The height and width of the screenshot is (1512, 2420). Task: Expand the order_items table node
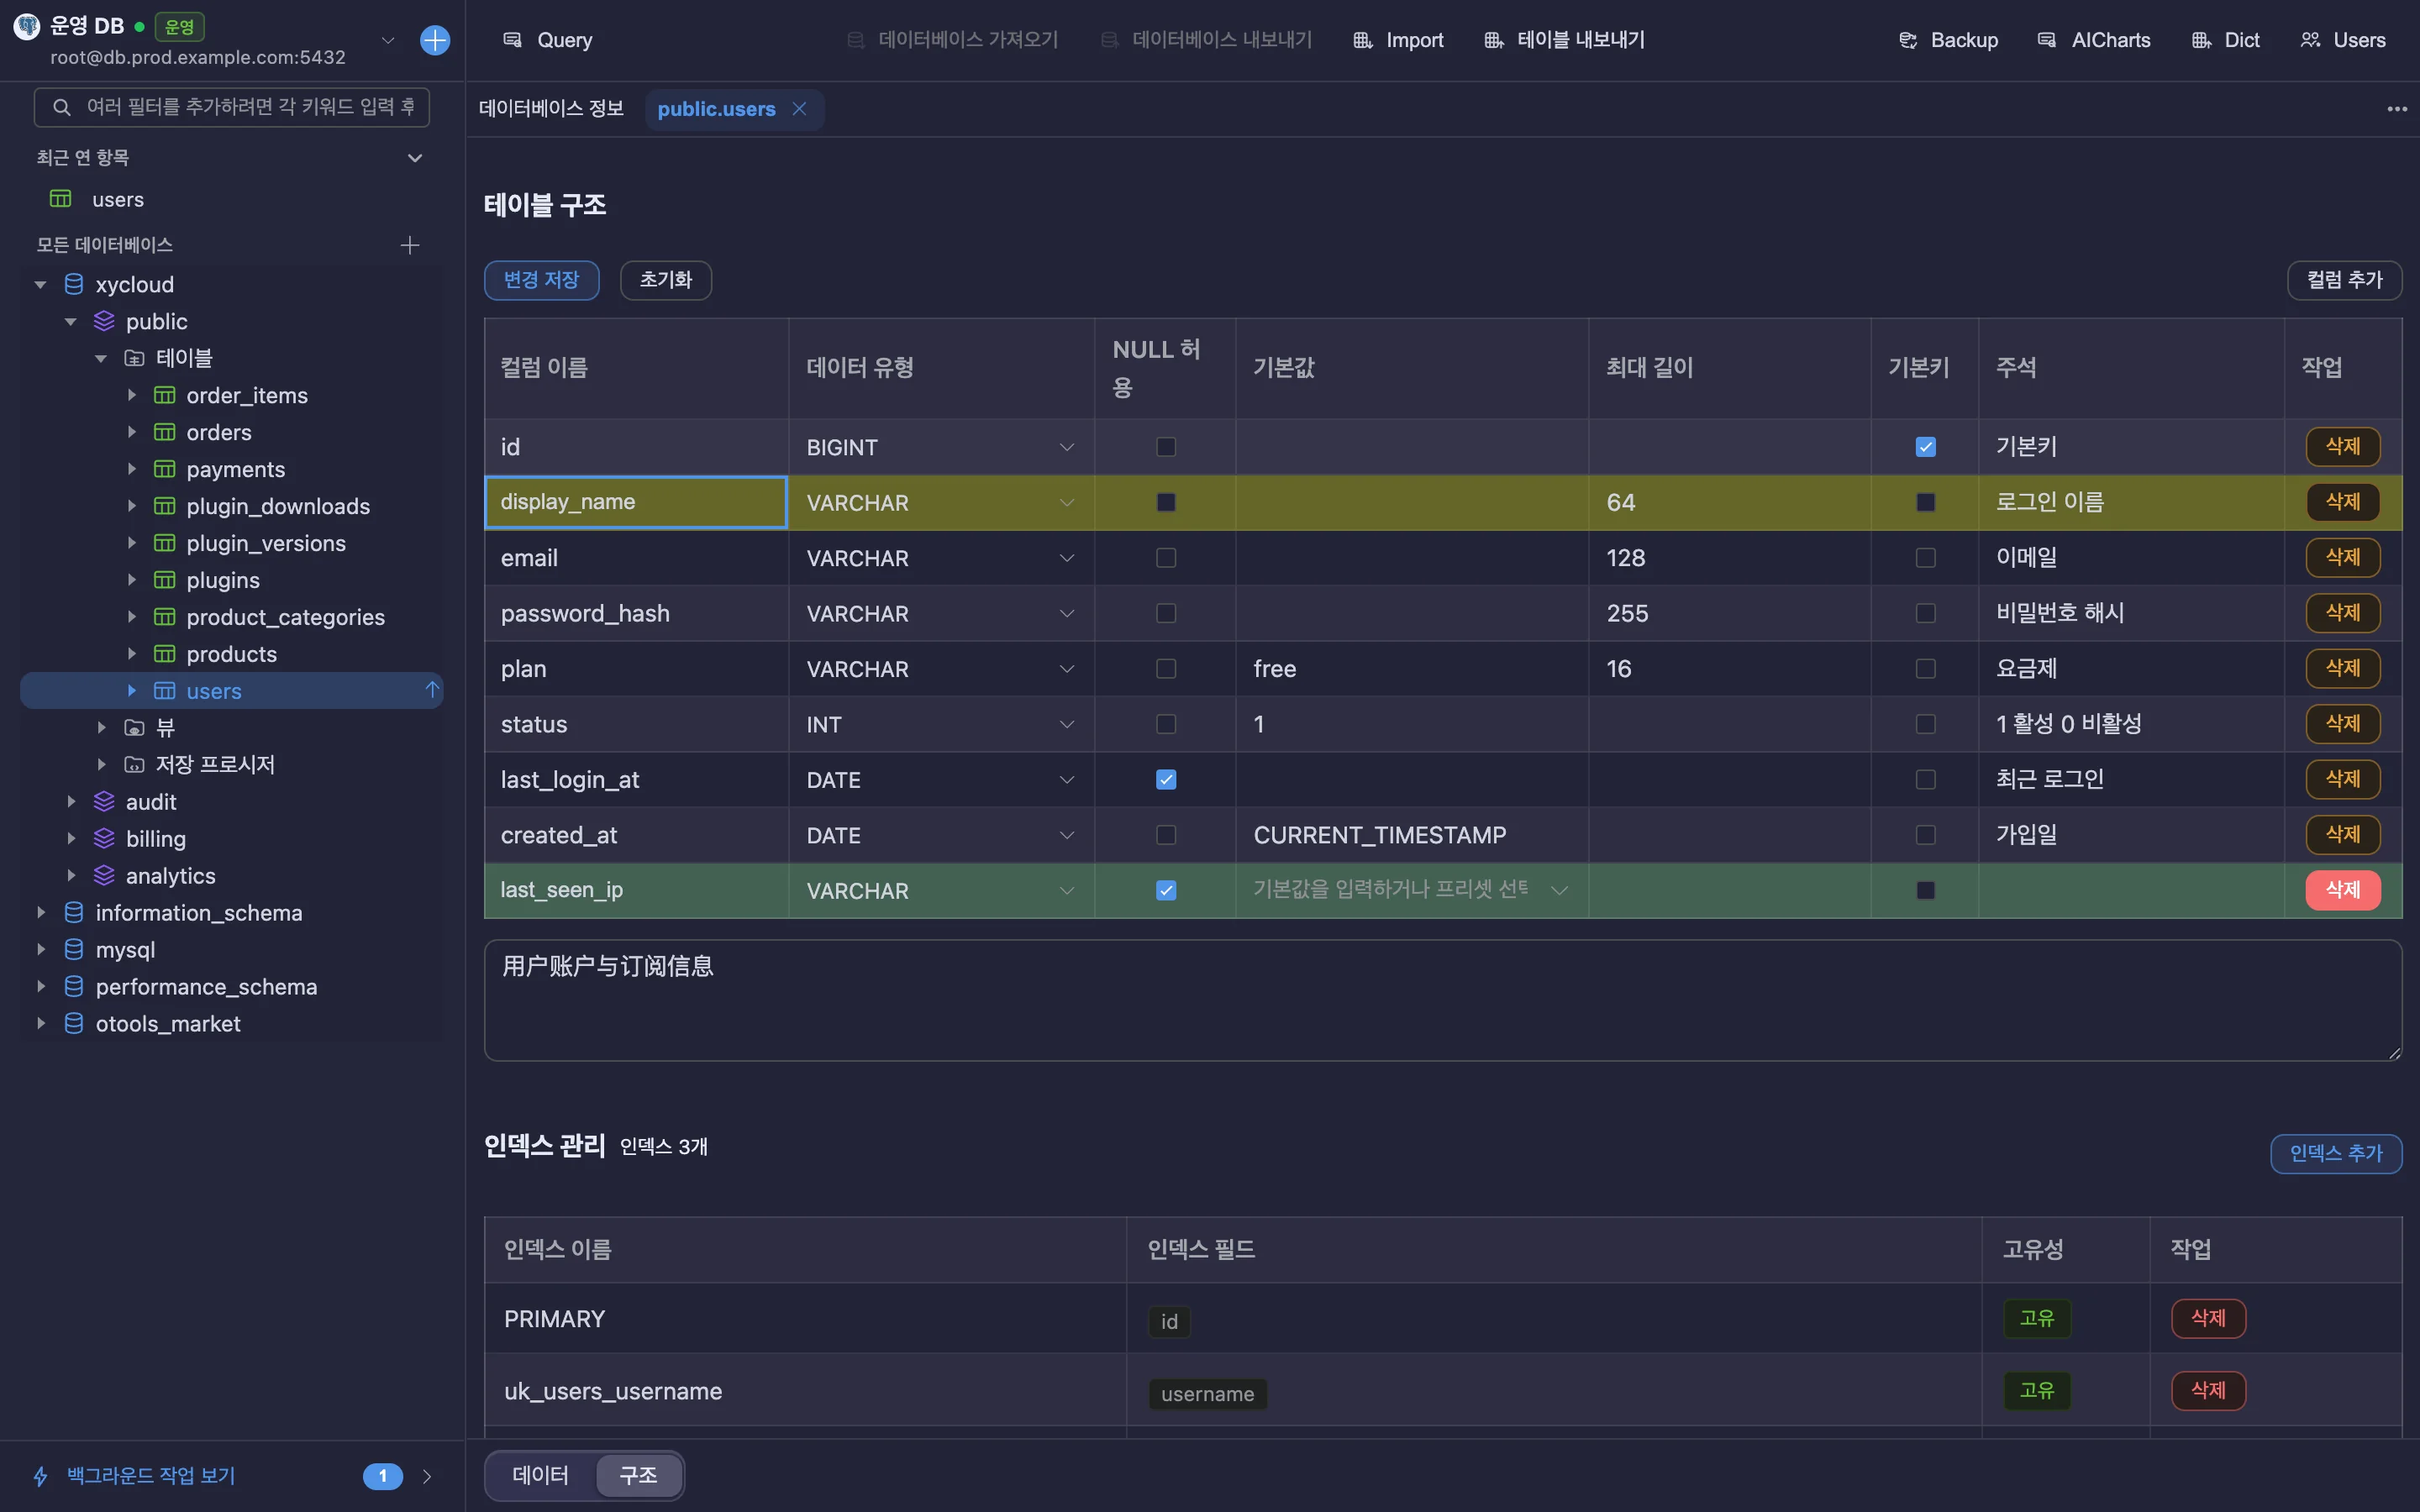pyautogui.click(x=131, y=395)
